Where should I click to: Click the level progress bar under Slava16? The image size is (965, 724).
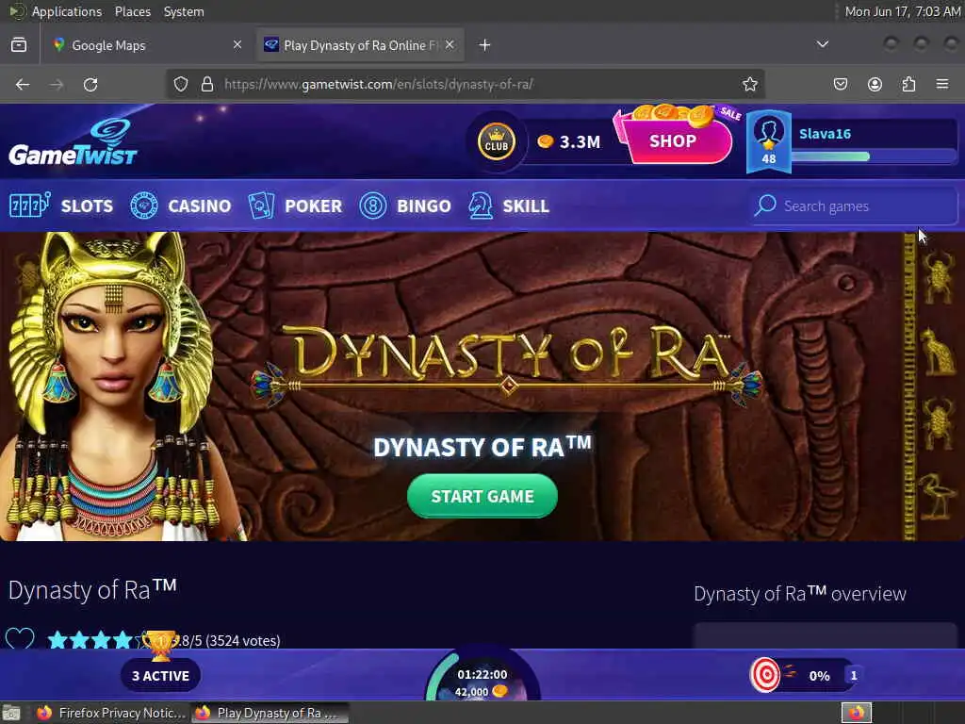[874, 156]
